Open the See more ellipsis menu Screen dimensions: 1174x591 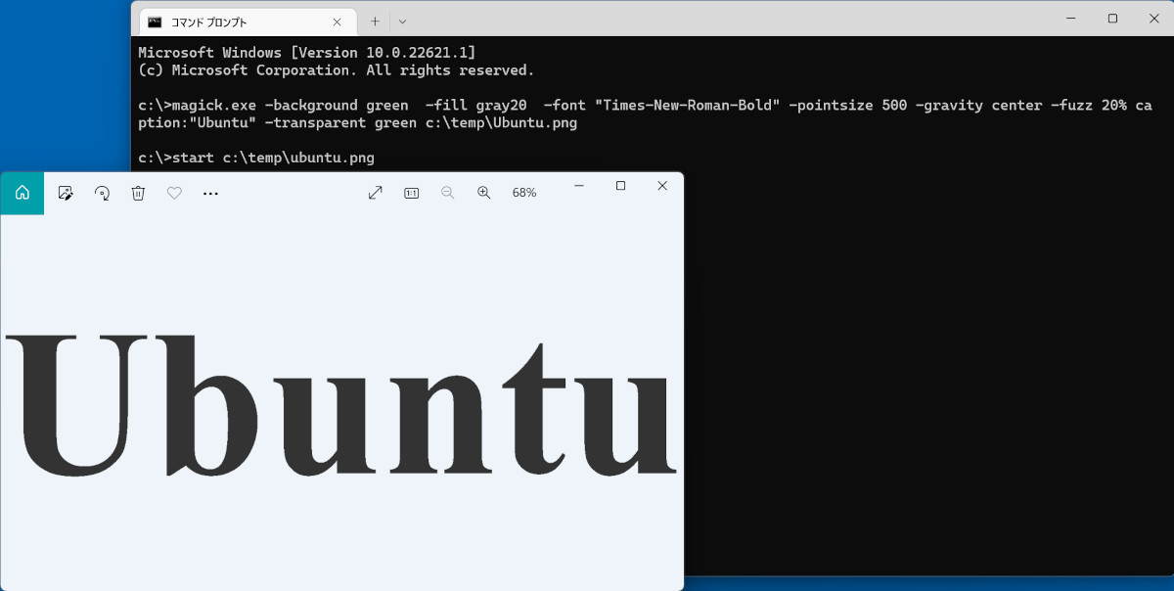(210, 194)
